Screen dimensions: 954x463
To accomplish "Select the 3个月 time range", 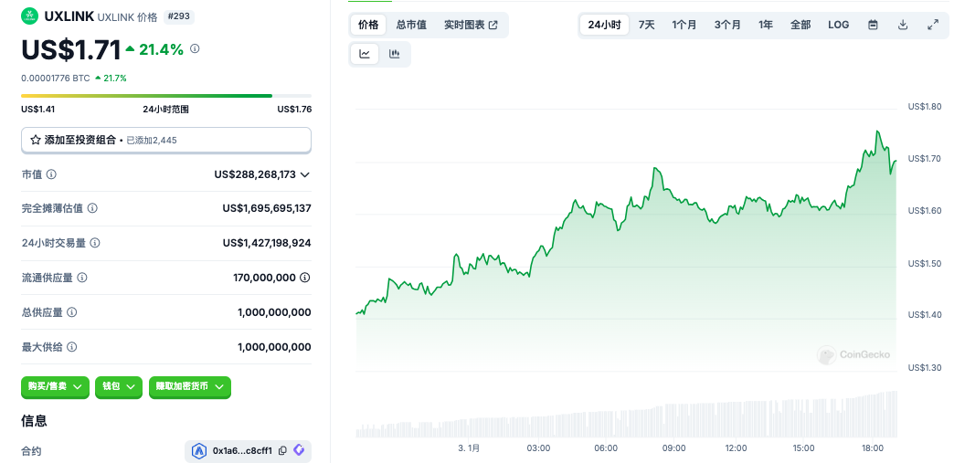I will pyautogui.click(x=727, y=25).
